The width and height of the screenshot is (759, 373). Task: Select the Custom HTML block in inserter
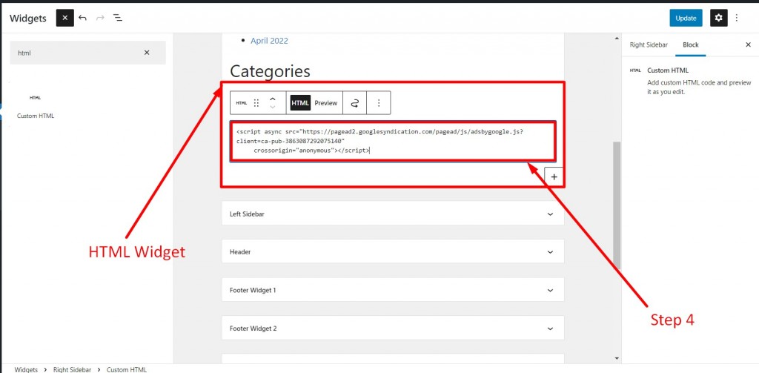[36, 106]
